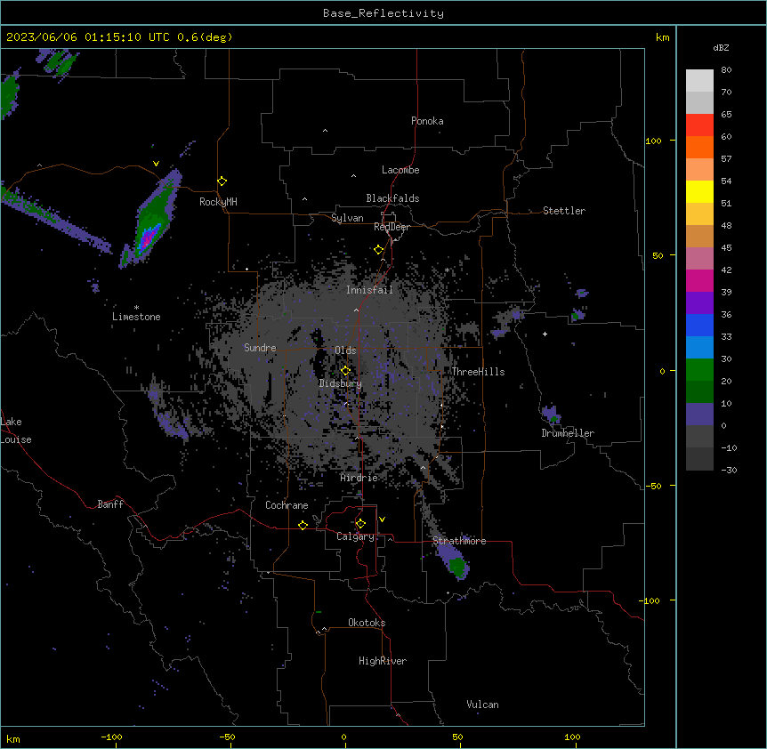This screenshot has height=749, width=767.
Task: Pick the amber swatch between 51 and 48 dBZ
Action: pos(699,214)
